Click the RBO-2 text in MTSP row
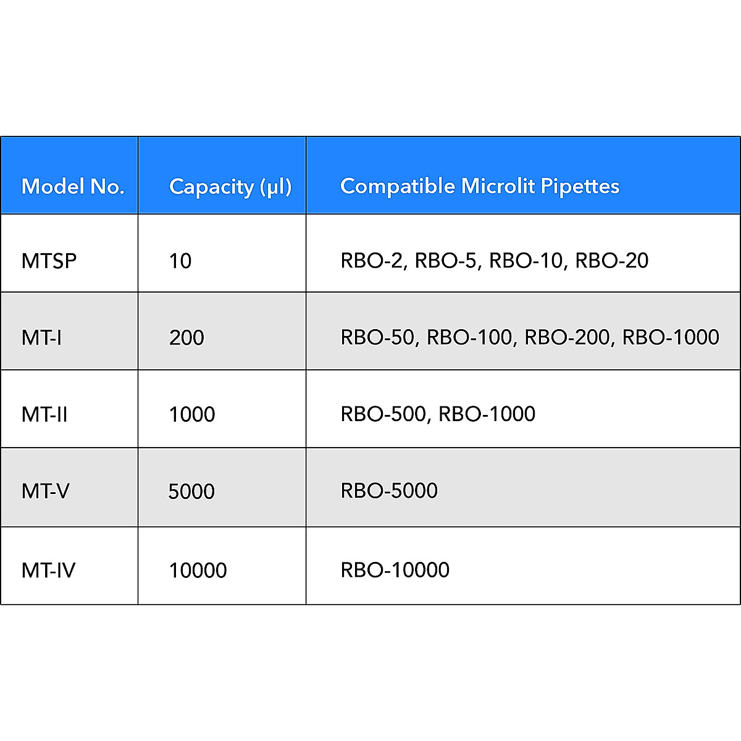Screen dimensions: 741x741 point(372,261)
